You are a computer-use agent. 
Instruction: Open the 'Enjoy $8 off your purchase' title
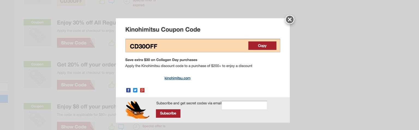coord(86,107)
